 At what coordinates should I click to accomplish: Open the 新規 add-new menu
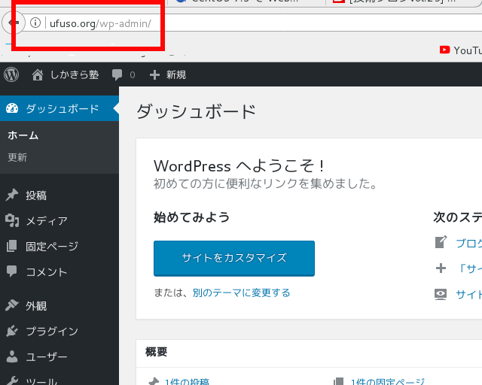coord(168,74)
